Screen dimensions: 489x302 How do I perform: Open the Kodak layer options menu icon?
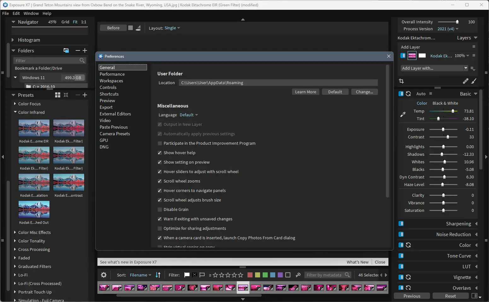pos(474,55)
